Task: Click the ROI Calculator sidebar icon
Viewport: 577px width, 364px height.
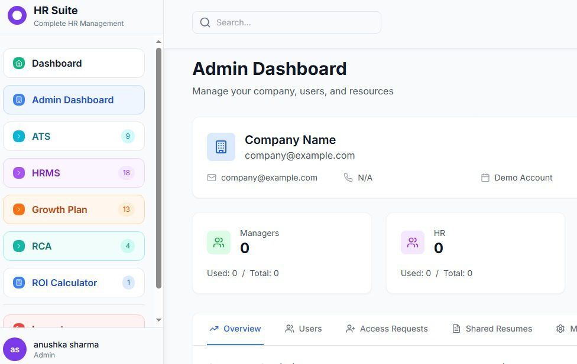Action: pyautogui.click(x=19, y=283)
